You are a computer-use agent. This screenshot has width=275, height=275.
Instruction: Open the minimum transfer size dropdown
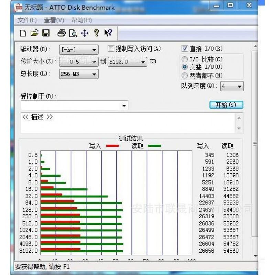[x=79, y=62]
